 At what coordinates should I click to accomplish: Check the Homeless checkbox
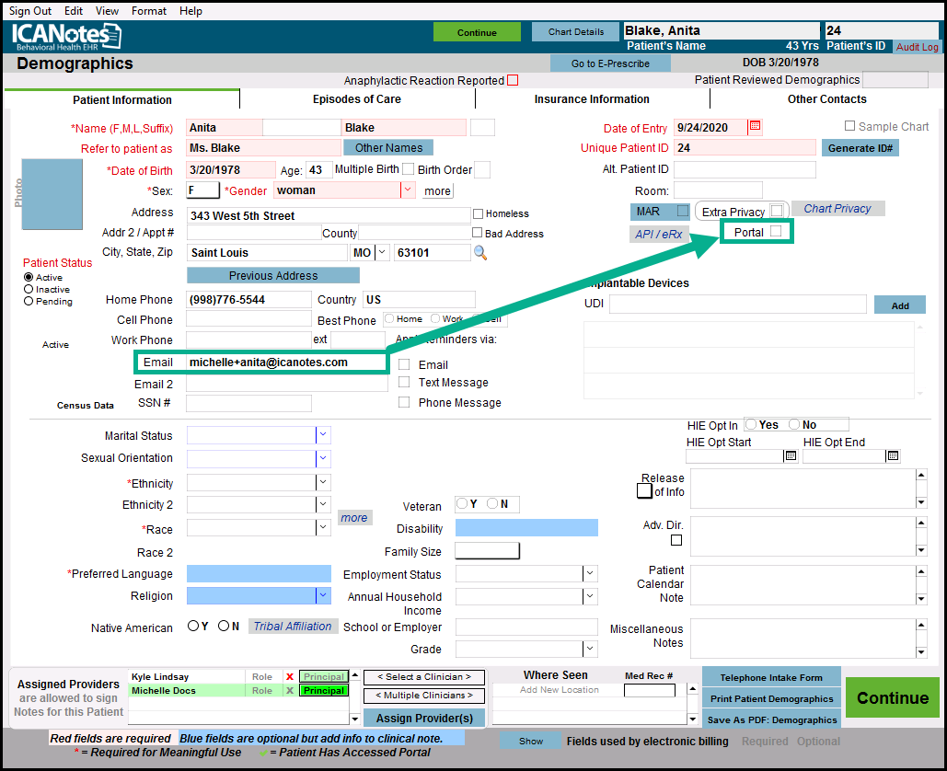[478, 214]
